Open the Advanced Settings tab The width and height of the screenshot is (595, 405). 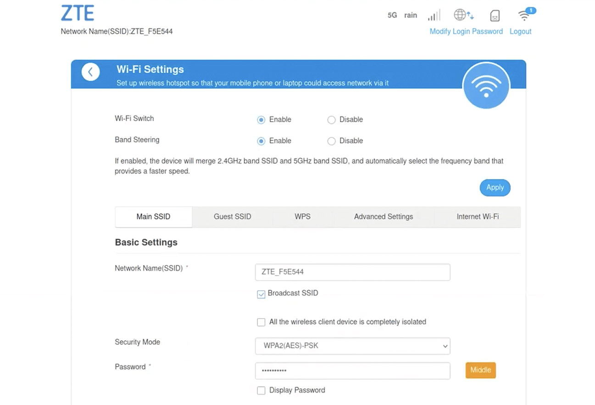point(383,217)
